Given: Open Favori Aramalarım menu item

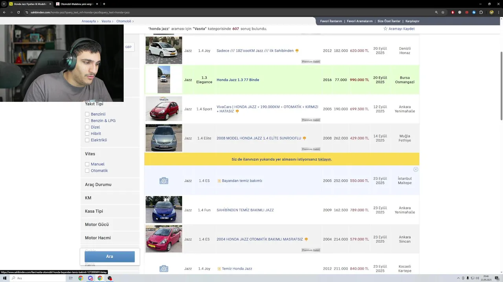Looking at the screenshot, I should [360, 21].
